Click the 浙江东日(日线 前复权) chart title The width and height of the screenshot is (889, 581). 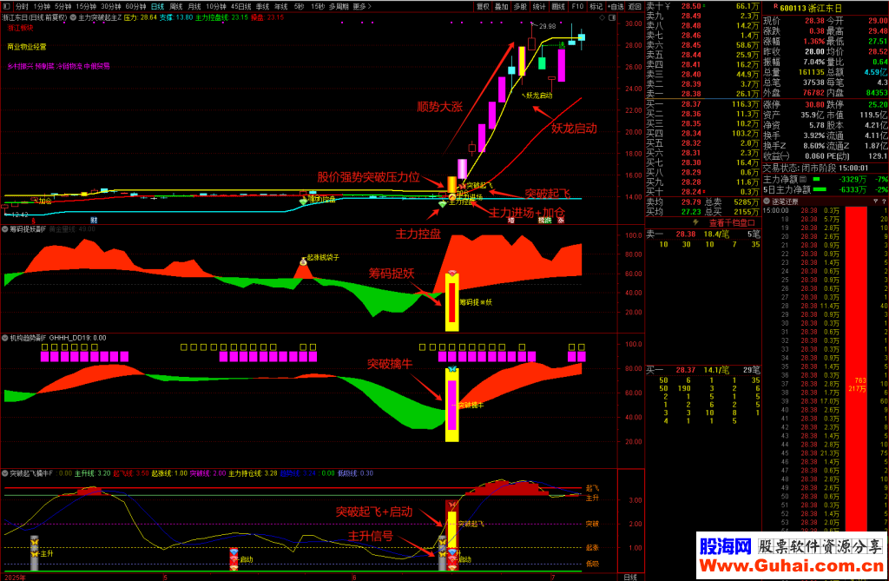pos(35,17)
